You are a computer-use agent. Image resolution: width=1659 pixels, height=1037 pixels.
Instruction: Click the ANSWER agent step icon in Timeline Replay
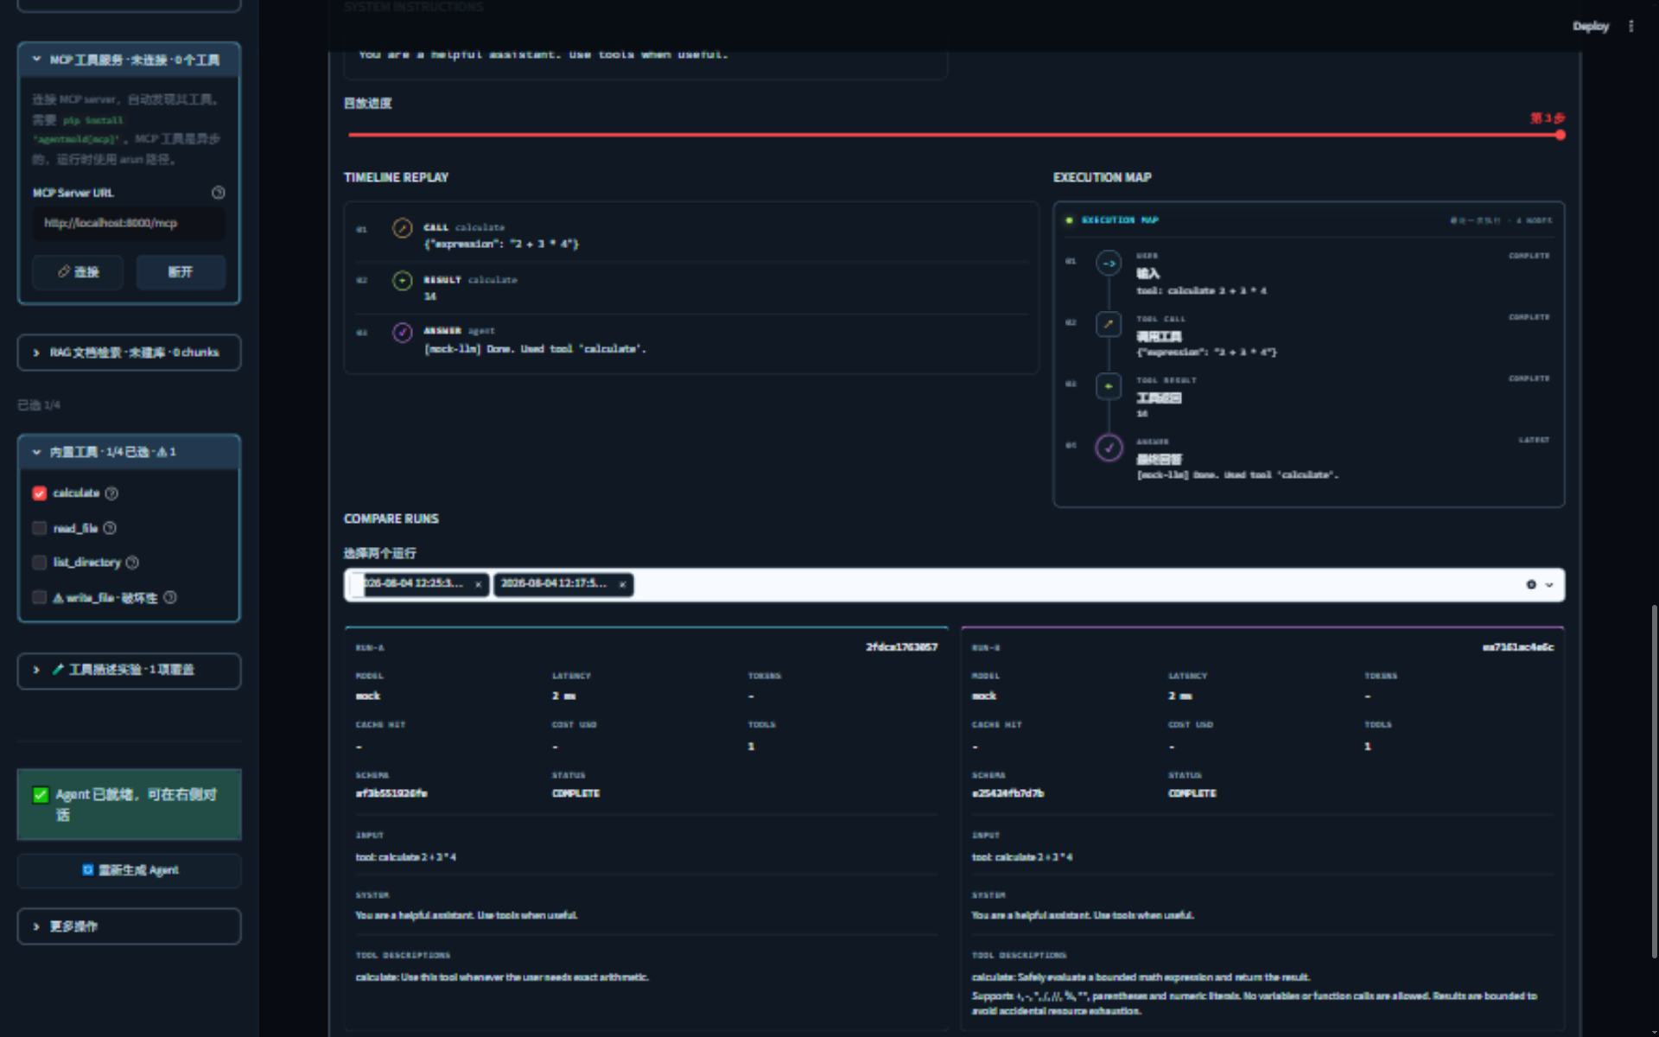point(402,333)
